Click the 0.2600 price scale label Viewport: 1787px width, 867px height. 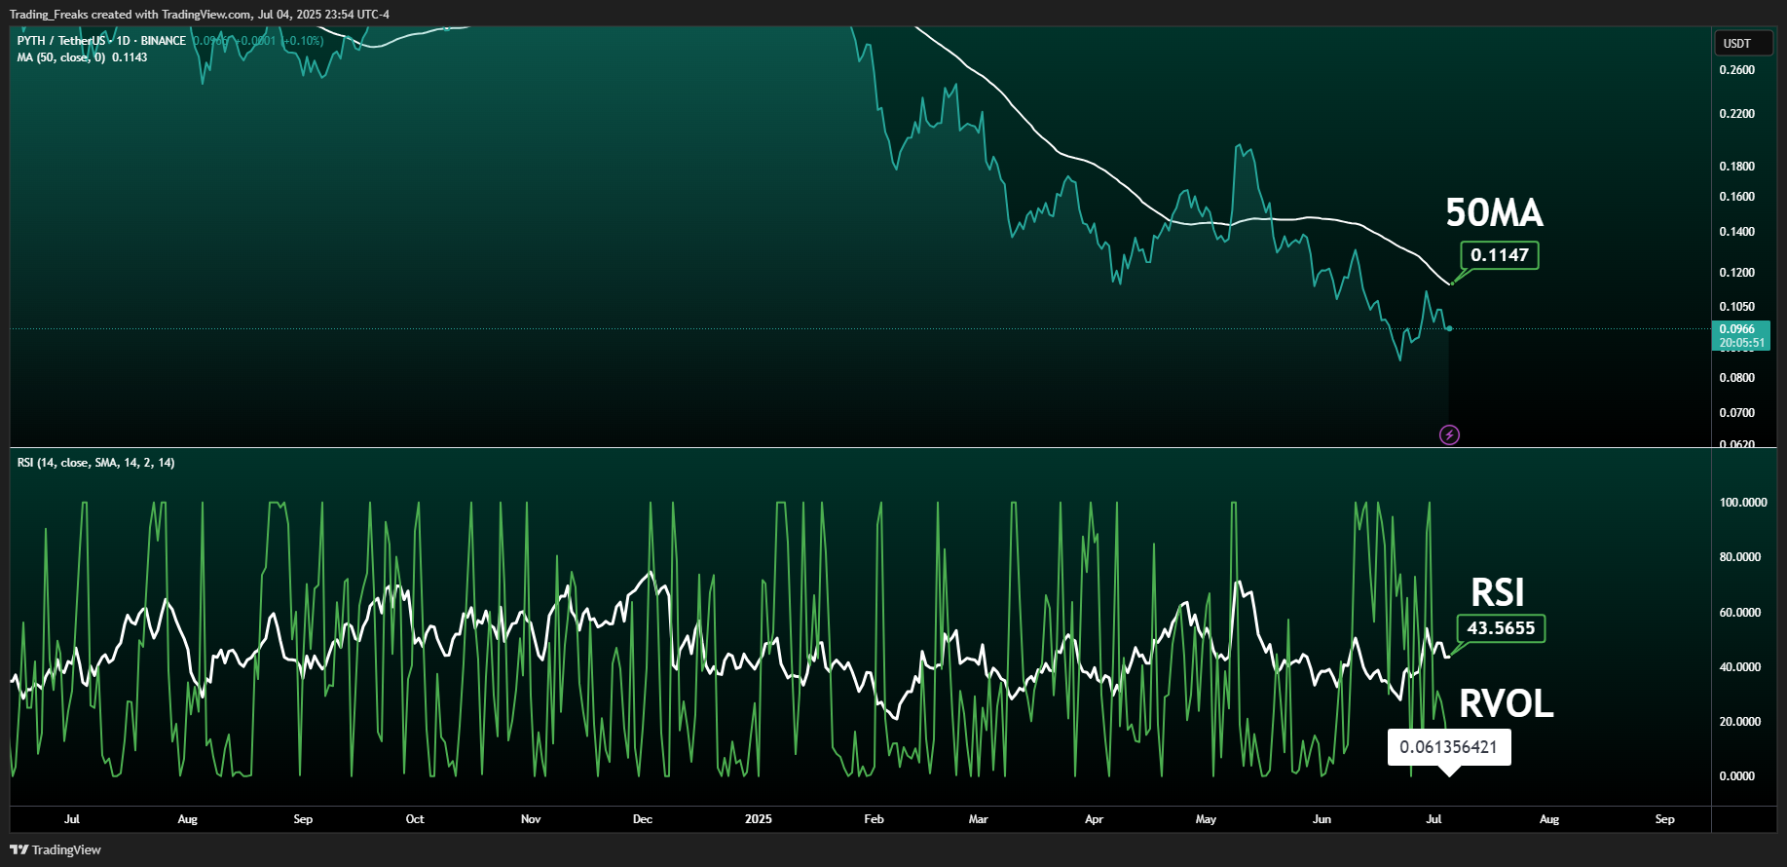click(x=1736, y=70)
